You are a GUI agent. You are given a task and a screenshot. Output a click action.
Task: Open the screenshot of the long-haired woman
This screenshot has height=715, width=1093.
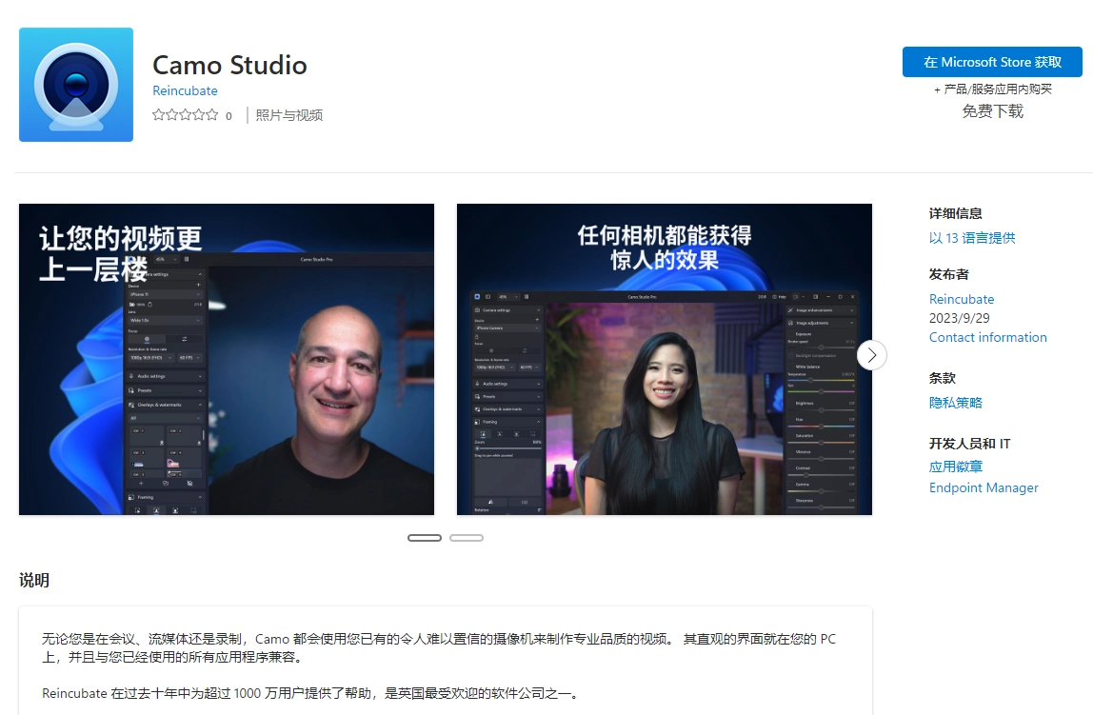(x=665, y=360)
